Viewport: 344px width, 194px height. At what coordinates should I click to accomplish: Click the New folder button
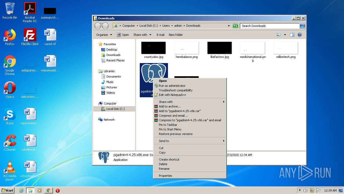[x=176, y=35]
